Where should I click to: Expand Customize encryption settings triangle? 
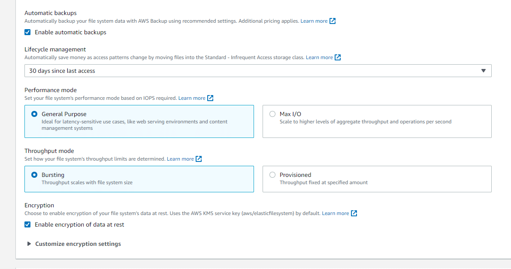[29, 244]
